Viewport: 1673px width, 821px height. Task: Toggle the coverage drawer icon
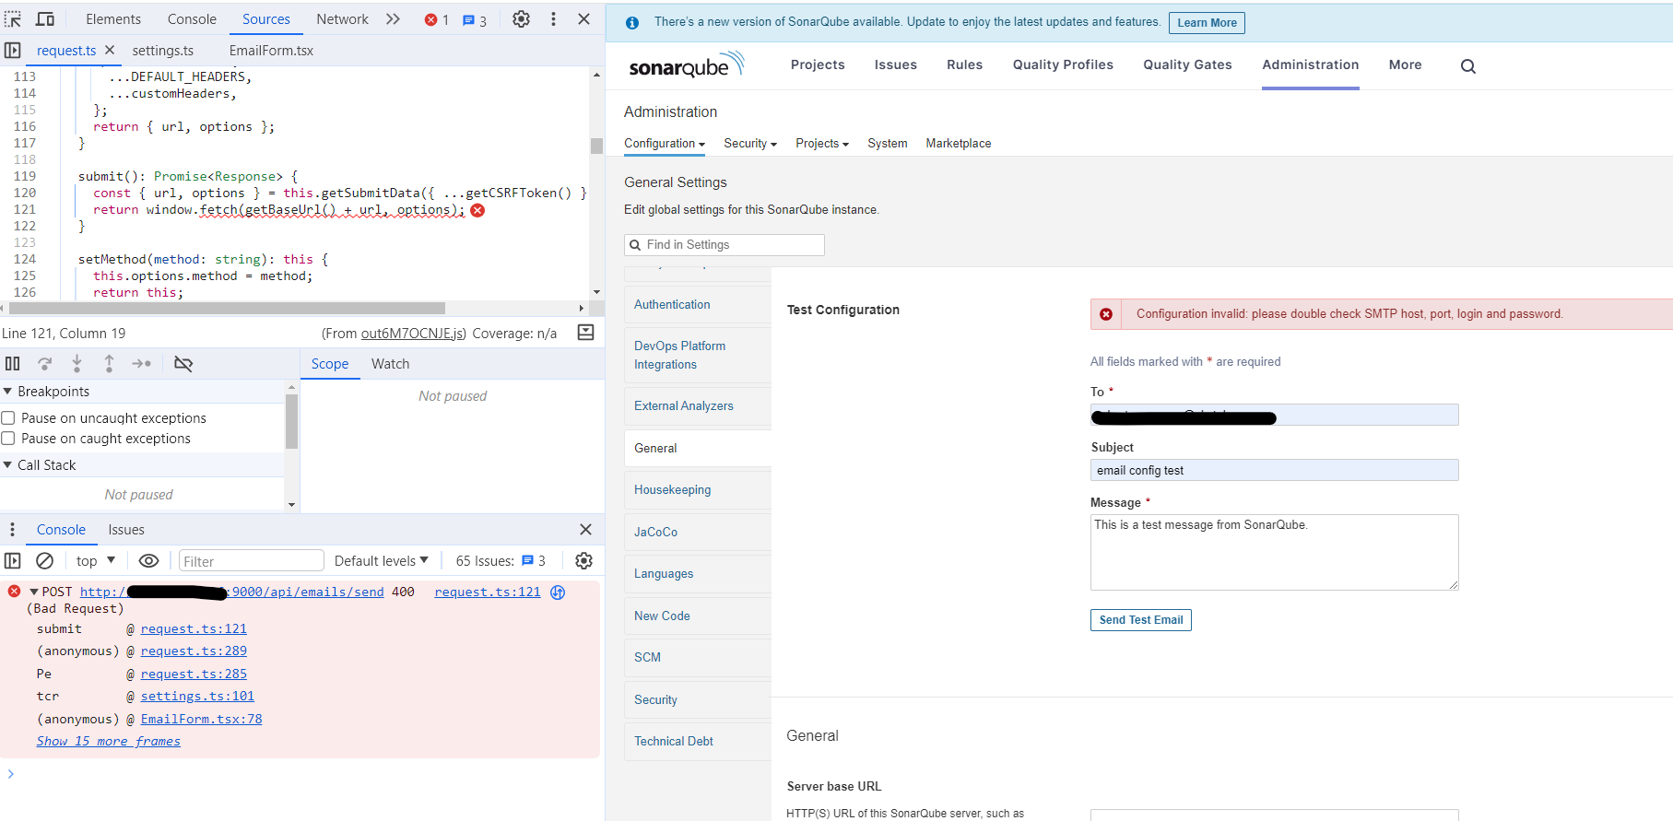click(x=585, y=333)
